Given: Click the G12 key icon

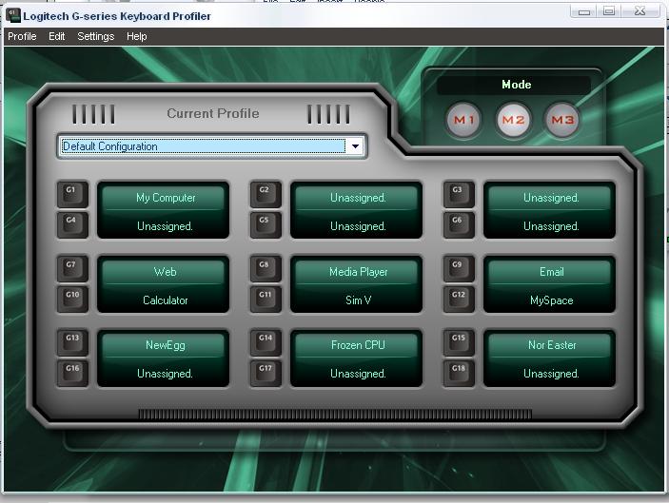Looking at the screenshot, I should (x=459, y=299).
